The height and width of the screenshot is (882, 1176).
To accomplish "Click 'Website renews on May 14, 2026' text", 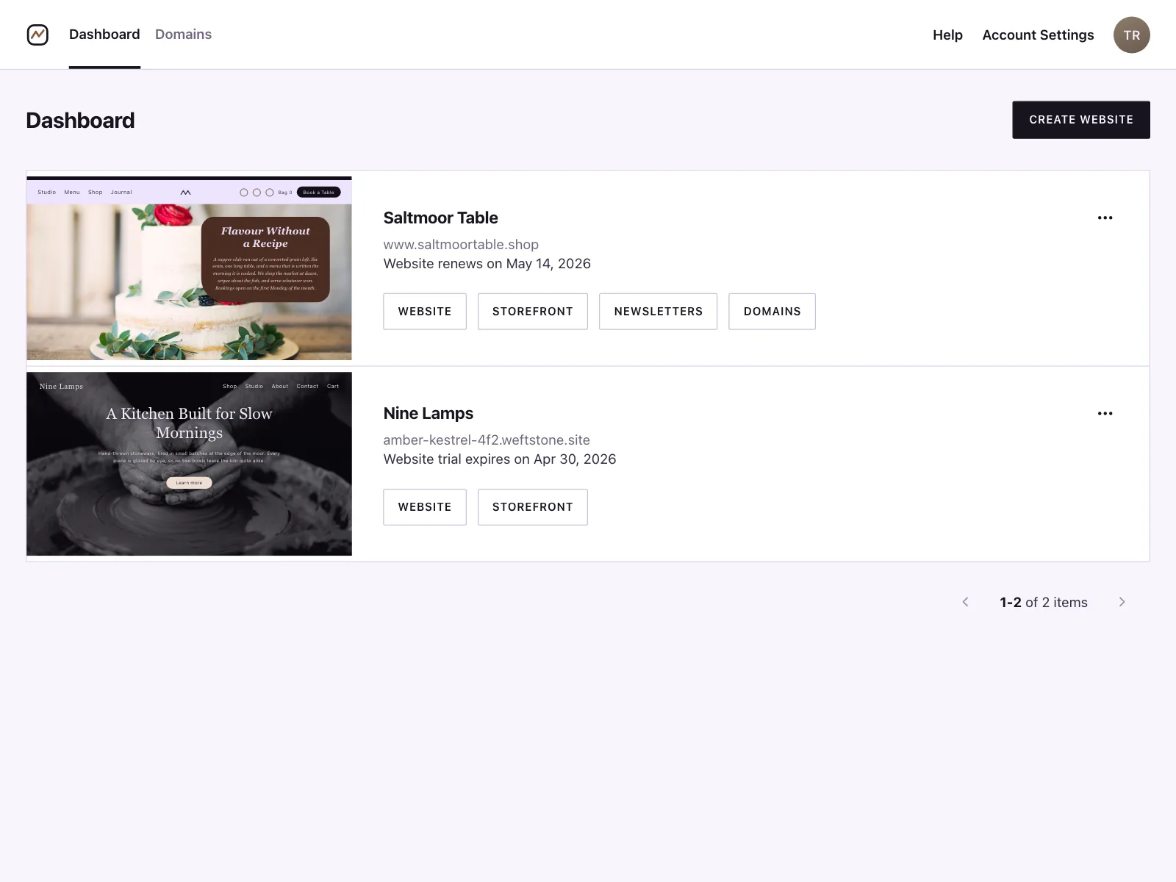I will [487, 264].
